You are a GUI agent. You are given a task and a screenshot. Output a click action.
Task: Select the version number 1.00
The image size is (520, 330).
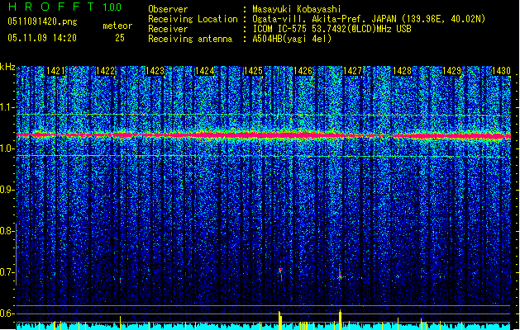(112, 7)
